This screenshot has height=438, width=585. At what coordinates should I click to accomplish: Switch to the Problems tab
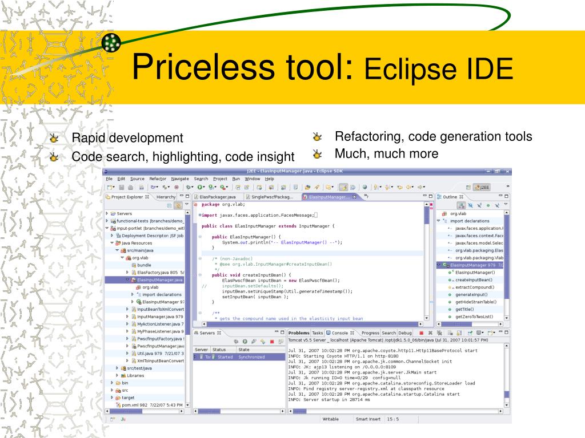pyautogui.click(x=298, y=333)
